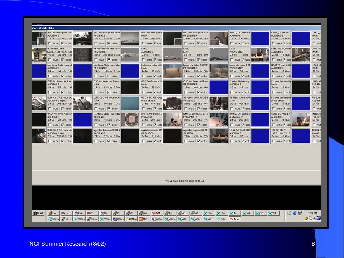The image size is (344, 258).
Task: Switch to the Doc... taskbar window
Action: [118, 219]
